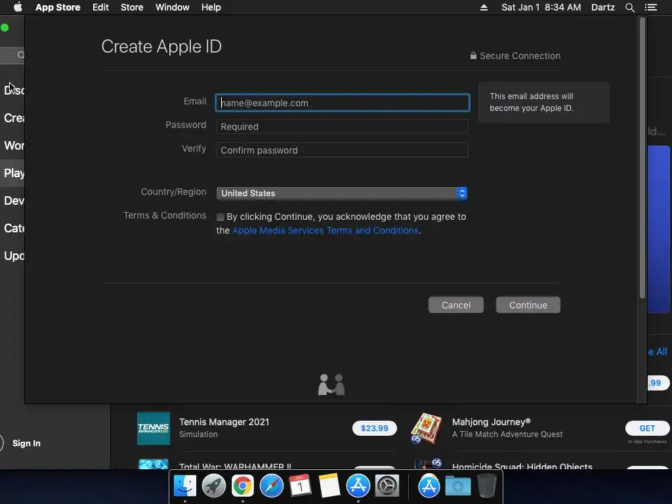The image size is (672, 504).
Task: Click the Tennis Manager 2021 title
Action: (224, 422)
